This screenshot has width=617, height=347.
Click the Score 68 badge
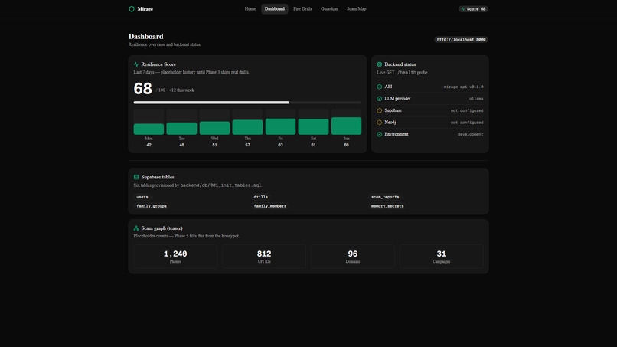(x=473, y=8)
